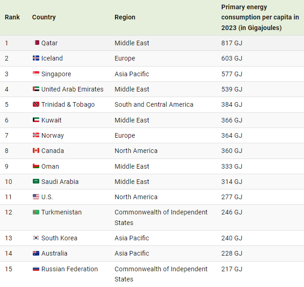Click the Iceland flag icon

(36, 58)
